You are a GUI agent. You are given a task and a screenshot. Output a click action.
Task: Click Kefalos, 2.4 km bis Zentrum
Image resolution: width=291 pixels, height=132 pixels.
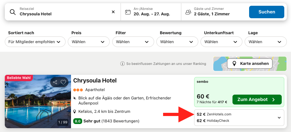(104, 112)
